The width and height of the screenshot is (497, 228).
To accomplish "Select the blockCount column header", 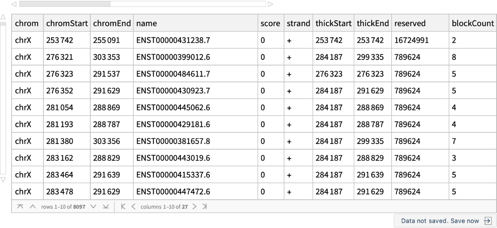I will [x=472, y=25].
